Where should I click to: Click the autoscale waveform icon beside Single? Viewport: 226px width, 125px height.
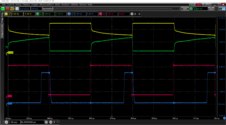pyautogui.click(x=17, y=9)
